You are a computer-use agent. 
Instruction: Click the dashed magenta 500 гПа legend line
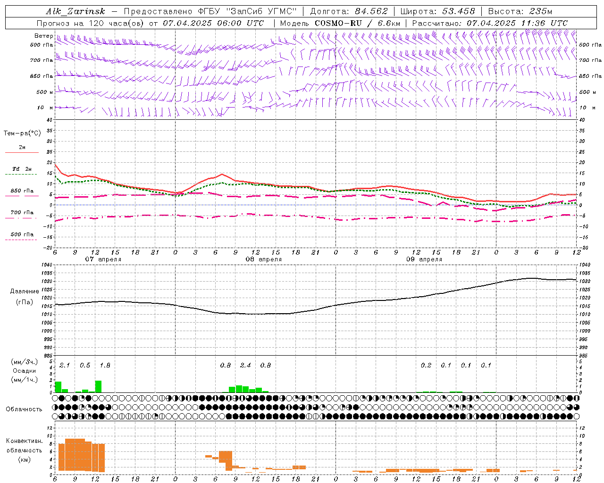pos(21,240)
